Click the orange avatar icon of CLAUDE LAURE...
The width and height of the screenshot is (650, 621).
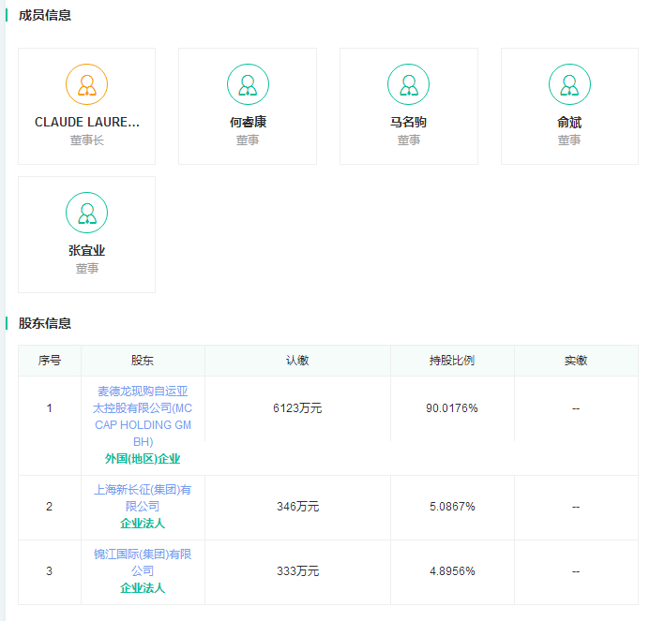pos(86,84)
